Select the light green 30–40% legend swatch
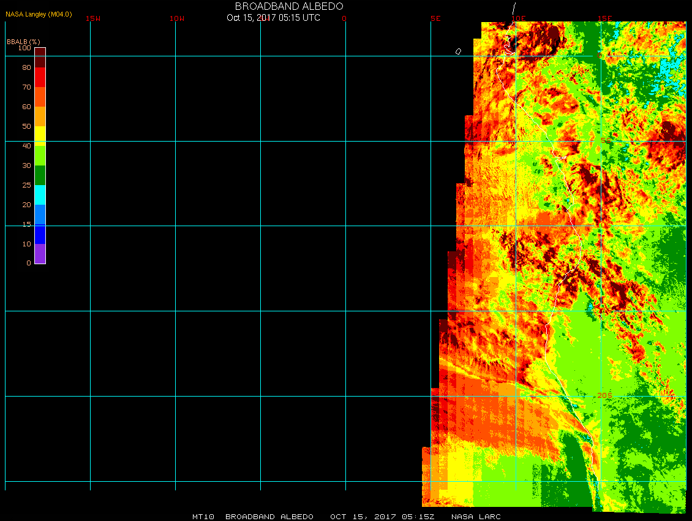The height and width of the screenshot is (521, 692). pyautogui.click(x=40, y=154)
